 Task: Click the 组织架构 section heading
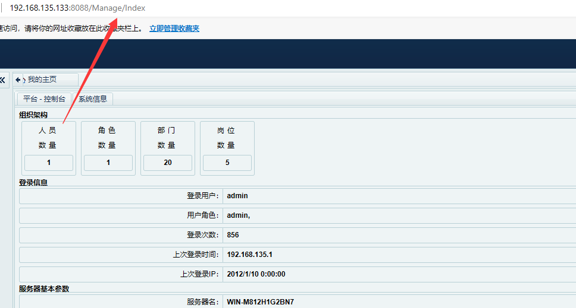[x=33, y=115]
